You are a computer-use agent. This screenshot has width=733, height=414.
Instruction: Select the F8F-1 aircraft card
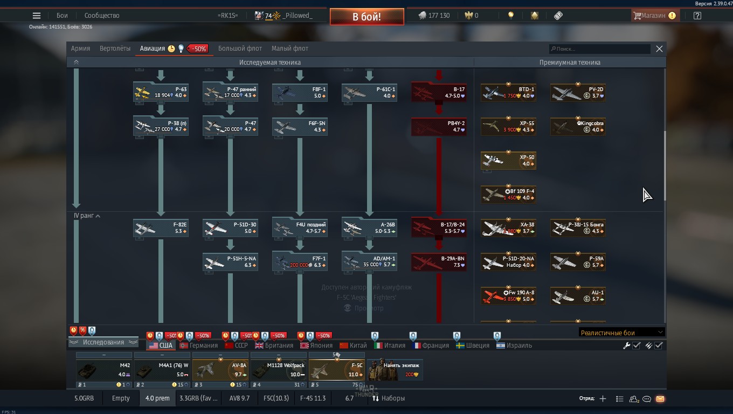pos(300,92)
